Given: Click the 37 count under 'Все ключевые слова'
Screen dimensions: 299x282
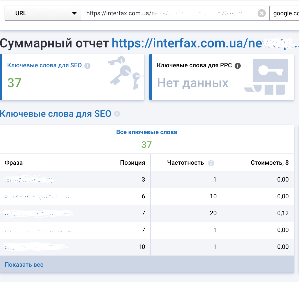Looking at the screenshot, I should pyautogui.click(x=146, y=145).
